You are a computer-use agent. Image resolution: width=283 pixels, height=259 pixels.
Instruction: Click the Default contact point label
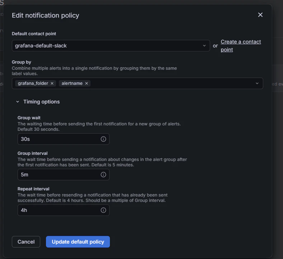[x=34, y=34]
